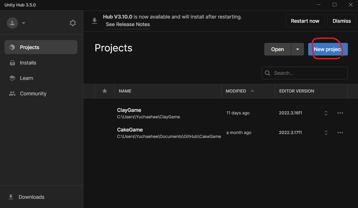
Task: Open ClayGame more options menu
Action: [340, 113]
